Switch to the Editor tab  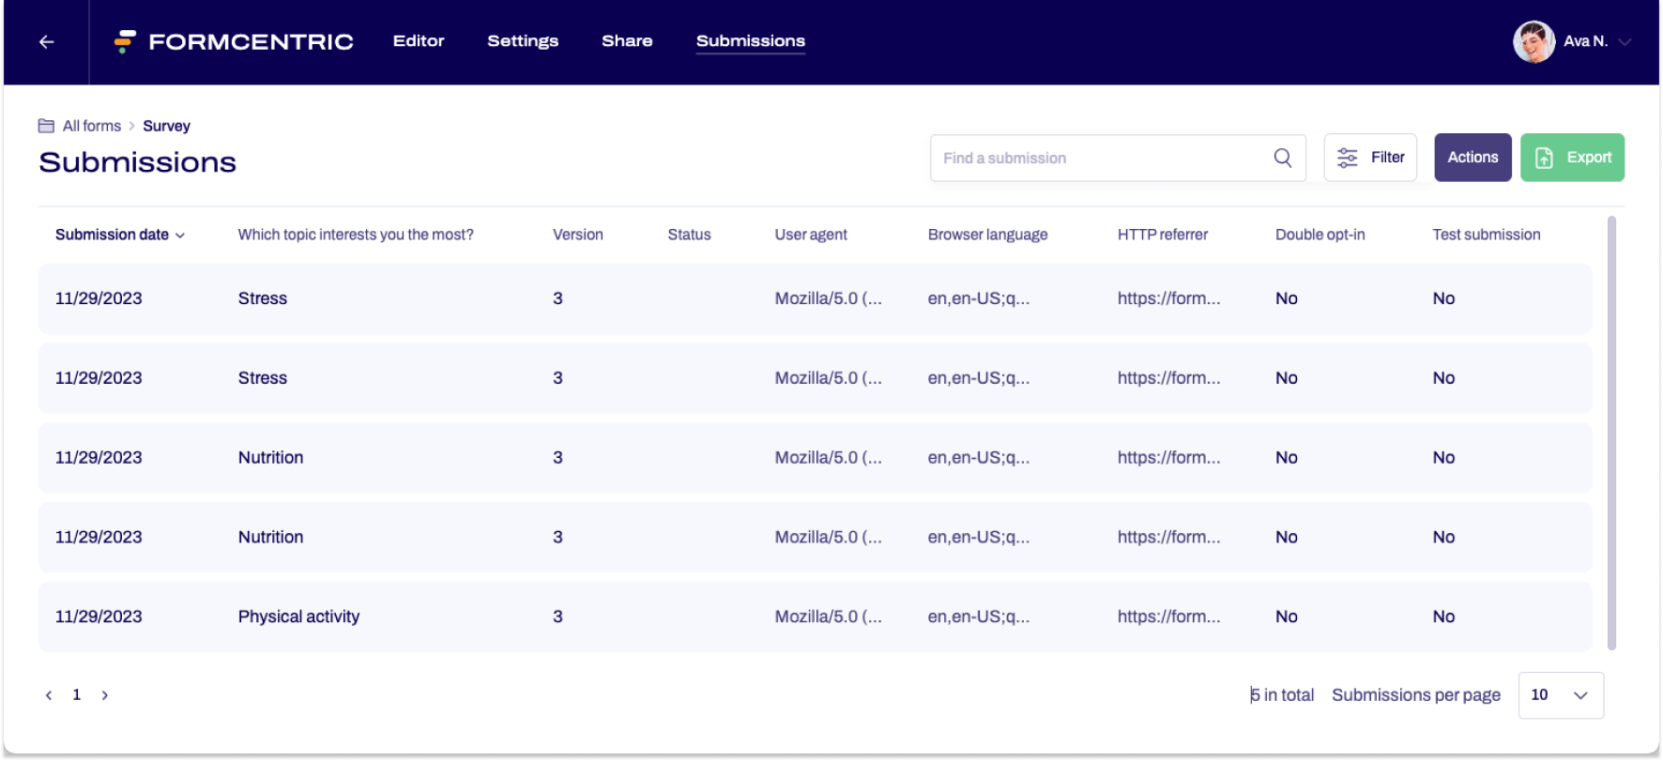pyautogui.click(x=419, y=41)
